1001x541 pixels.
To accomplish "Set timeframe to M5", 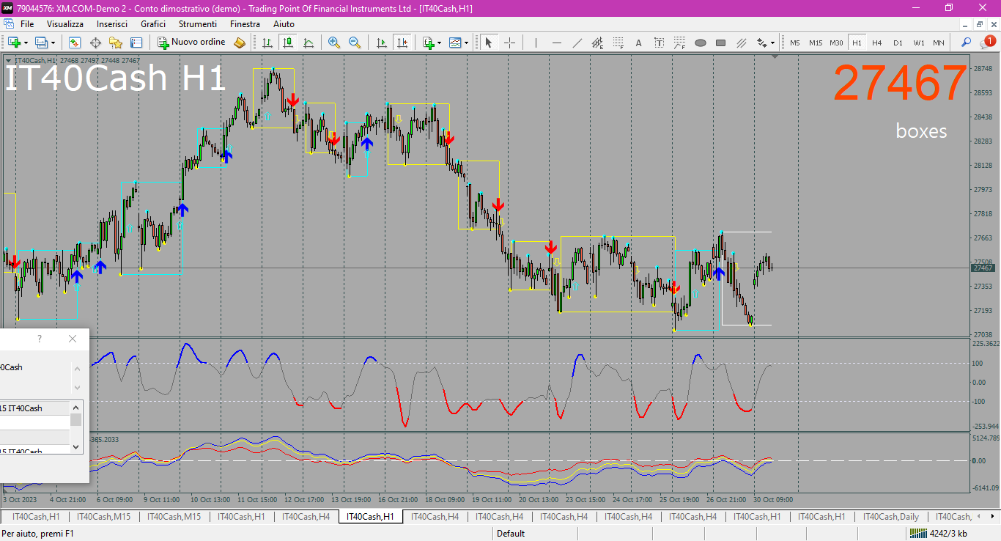I will (x=795, y=43).
